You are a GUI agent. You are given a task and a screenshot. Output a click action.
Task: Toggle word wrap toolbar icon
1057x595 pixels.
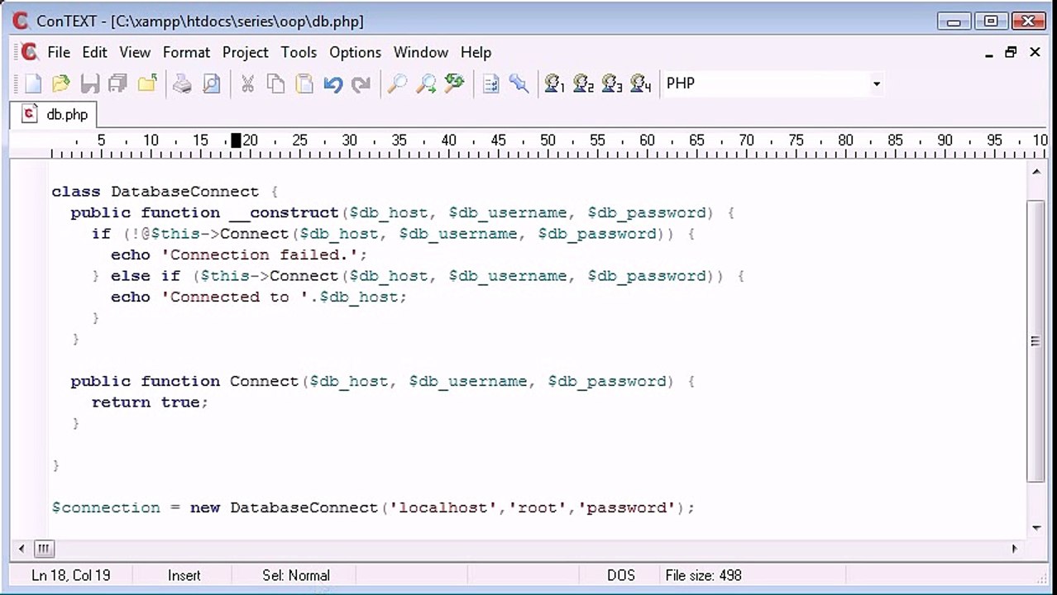point(490,83)
